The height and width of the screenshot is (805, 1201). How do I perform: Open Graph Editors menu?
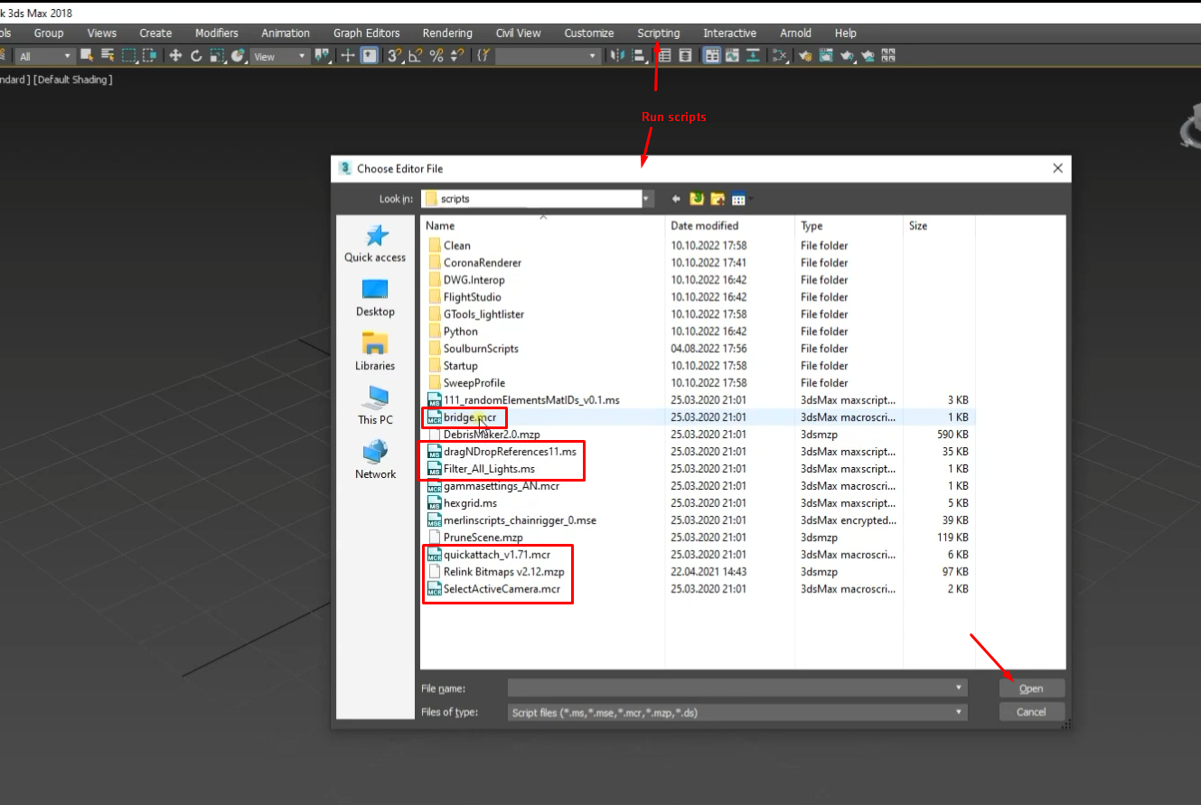pos(366,33)
